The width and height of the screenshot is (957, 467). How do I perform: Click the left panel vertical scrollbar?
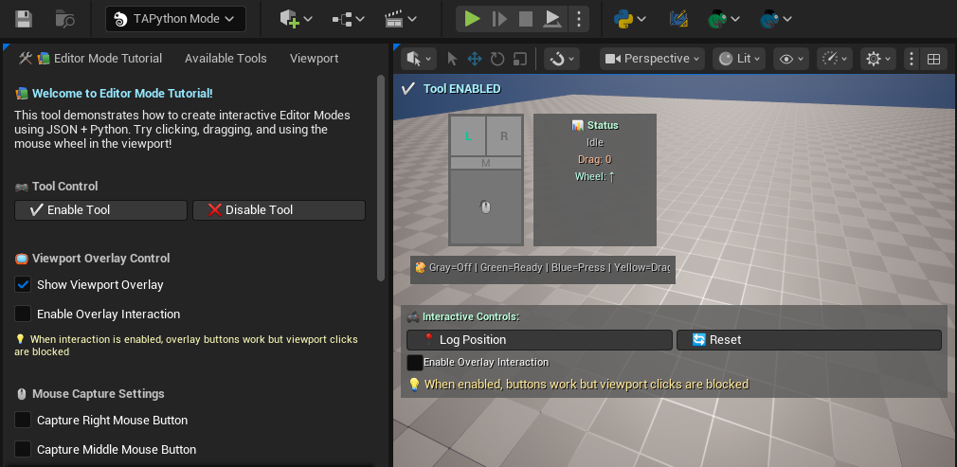tap(381, 177)
